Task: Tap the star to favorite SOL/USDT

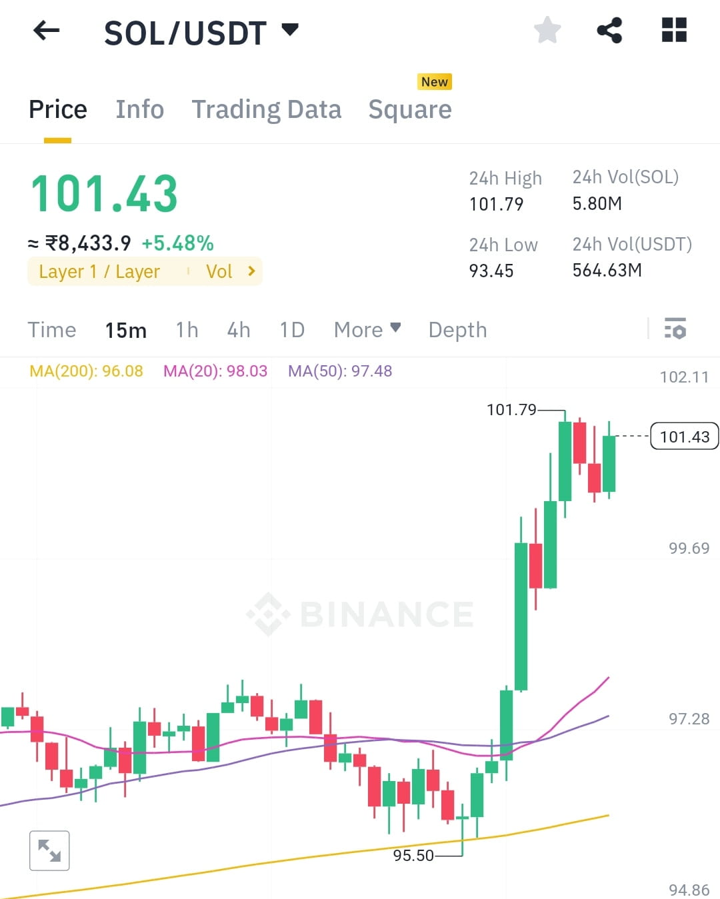Action: click(x=547, y=30)
